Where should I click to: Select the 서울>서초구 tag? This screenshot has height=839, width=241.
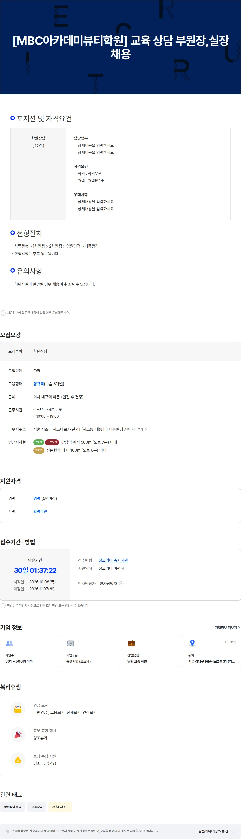(61, 807)
